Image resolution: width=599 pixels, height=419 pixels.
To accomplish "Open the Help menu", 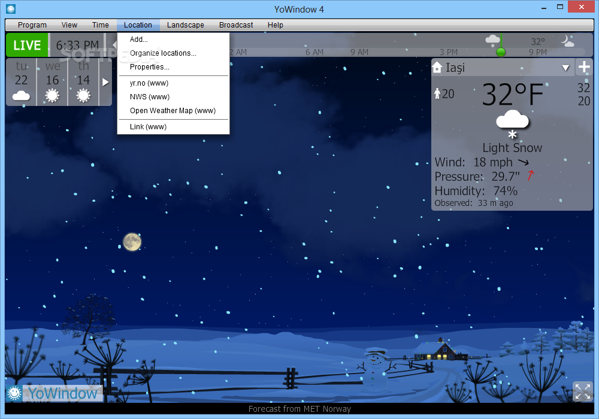I will (275, 25).
